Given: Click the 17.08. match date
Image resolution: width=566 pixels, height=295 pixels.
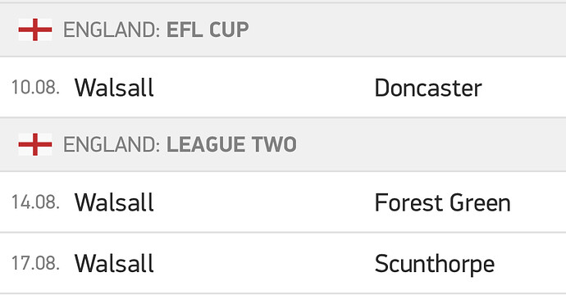Looking at the screenshot, I should click(x=35, y=263).
